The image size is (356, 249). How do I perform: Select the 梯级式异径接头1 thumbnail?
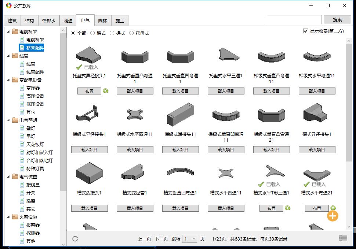click(x=88, y=113)
